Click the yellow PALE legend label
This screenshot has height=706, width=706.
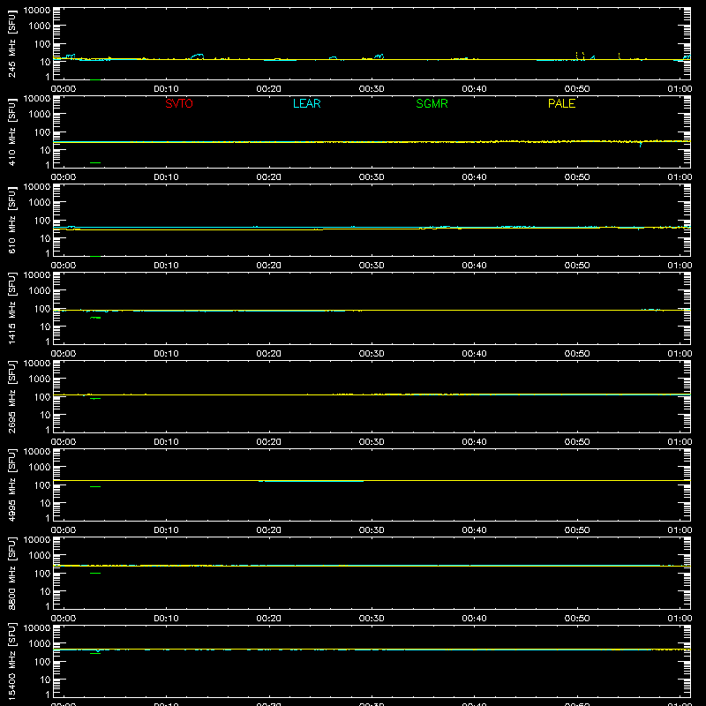561,103
